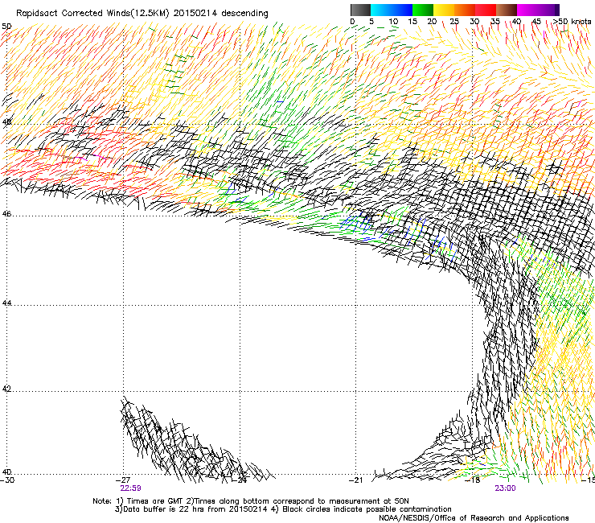This screenshot has height=523, width=595.
Task: Click the longitude axis label '-21'
Action: click(355, 480)
